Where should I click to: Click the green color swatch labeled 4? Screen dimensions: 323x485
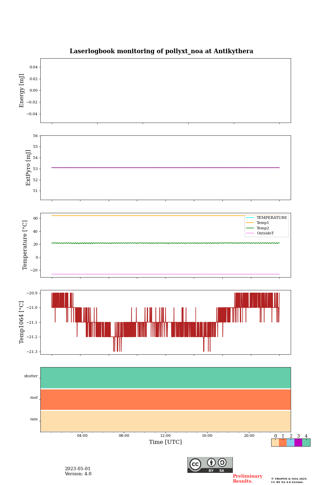[x=306, y=443]
